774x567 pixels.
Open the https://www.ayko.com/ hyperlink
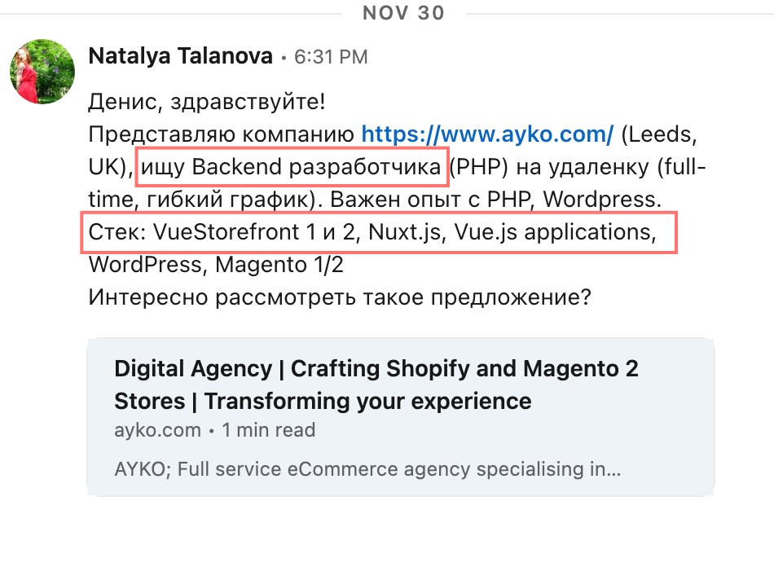[x=486, y=134]
